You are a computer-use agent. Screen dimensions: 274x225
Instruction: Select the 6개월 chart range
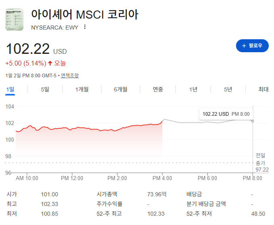click(120, 89)
